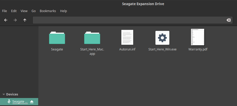The image size is (237, 106).
Task: Open the Bookmarks menu
Action: [x=48, y=11]
